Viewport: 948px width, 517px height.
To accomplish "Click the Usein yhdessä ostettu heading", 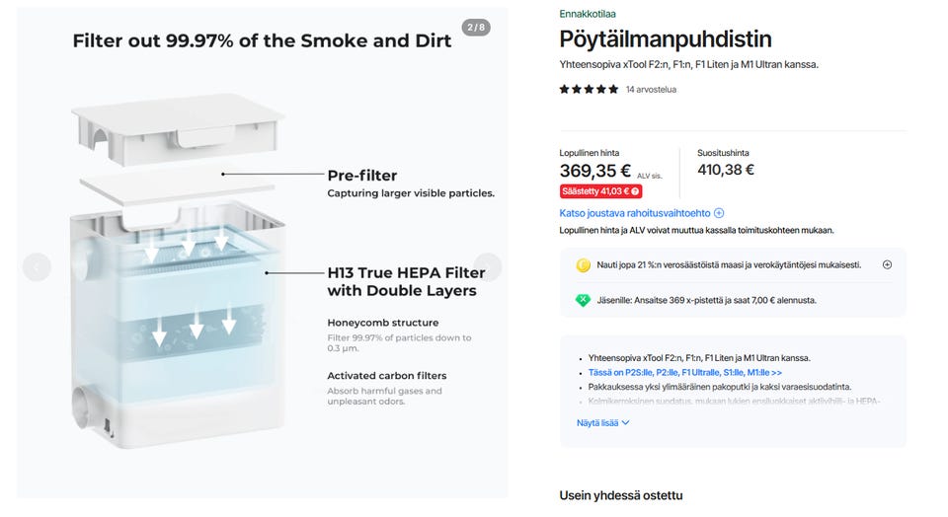I will pos(621,495).
